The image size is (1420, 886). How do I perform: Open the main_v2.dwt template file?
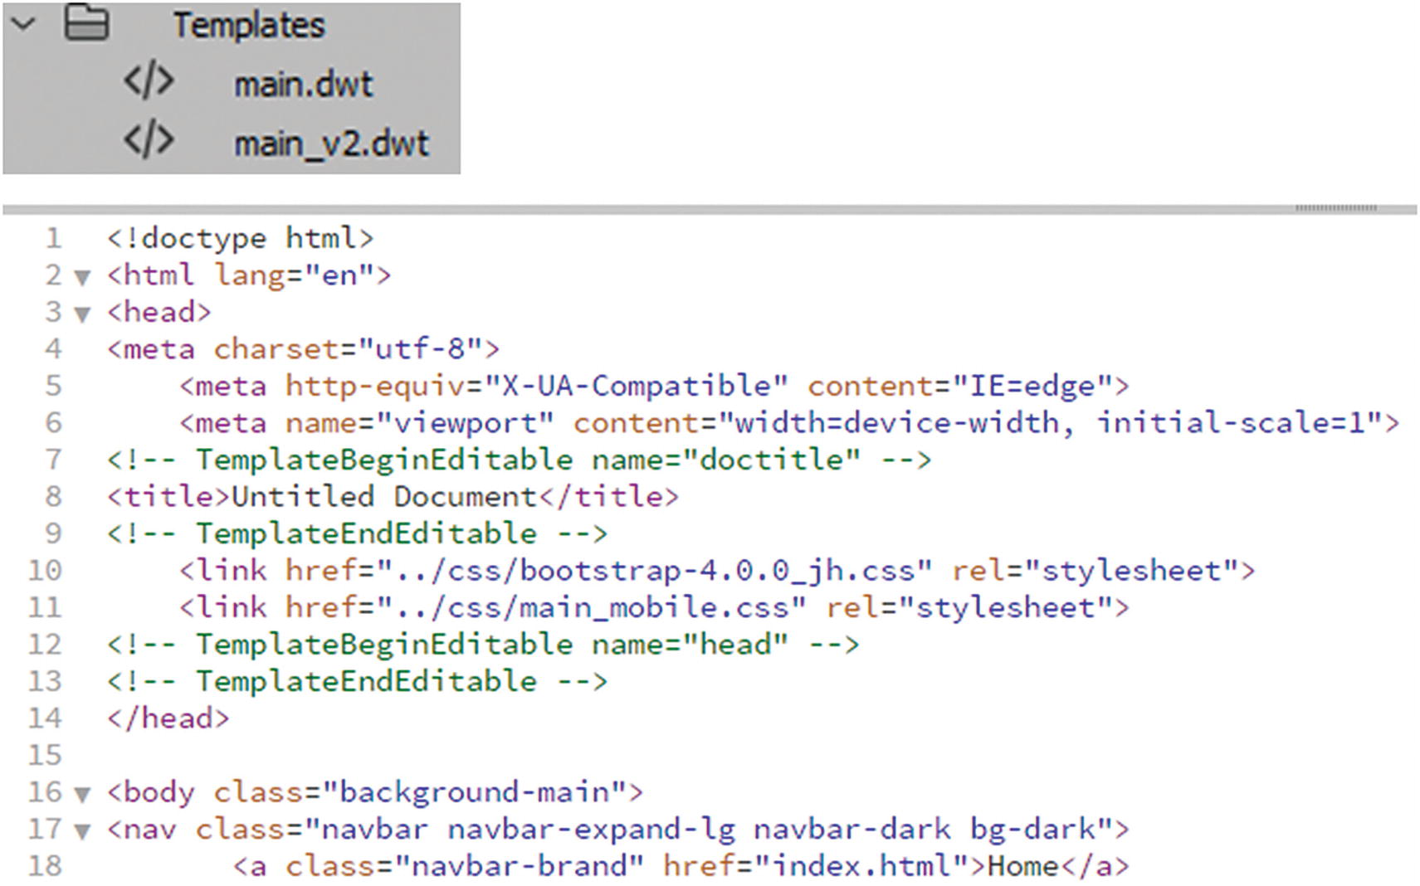click(x=332, y=142)
